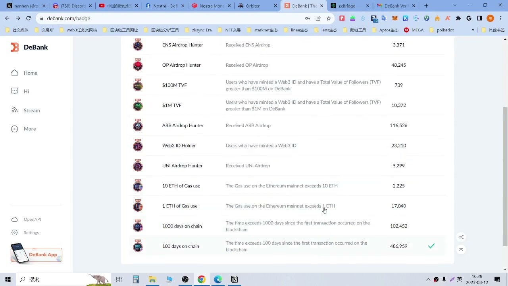Click the taskbar search box
This screenshot has width=508, height=286.
(x=63, y=279)
